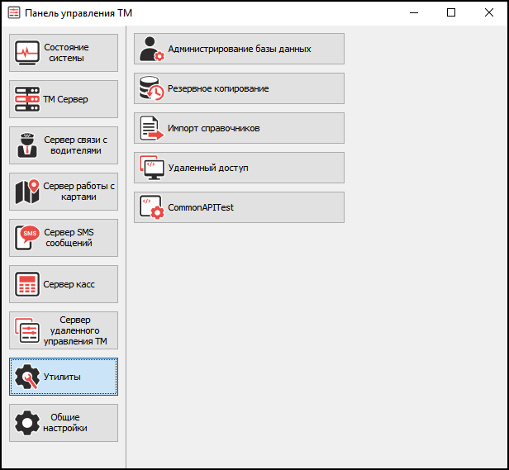Launch Резервное копирование utility
This screenshot has width=509, height=470.
[239, 88]
